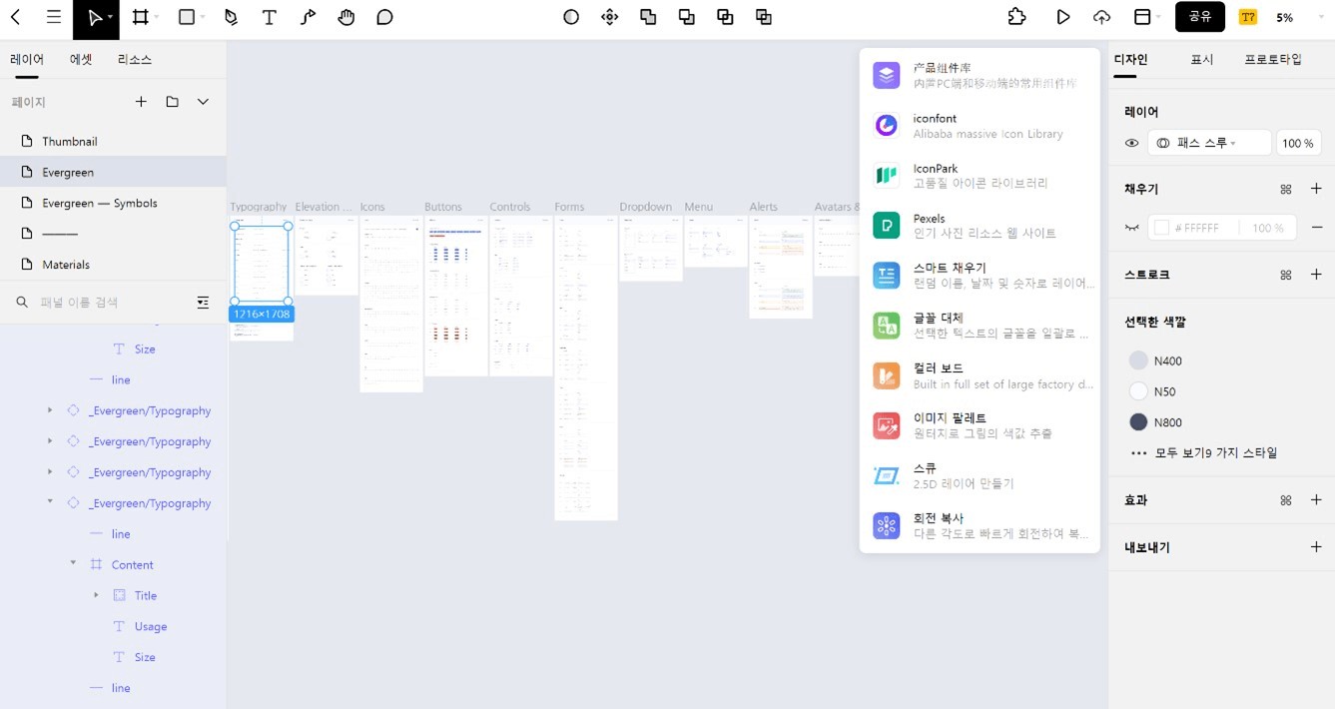Open effect style library grid icon

(1286, 500)
